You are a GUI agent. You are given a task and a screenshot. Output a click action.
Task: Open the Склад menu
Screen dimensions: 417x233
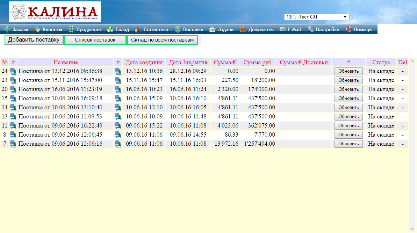click(x=118, y=29)
